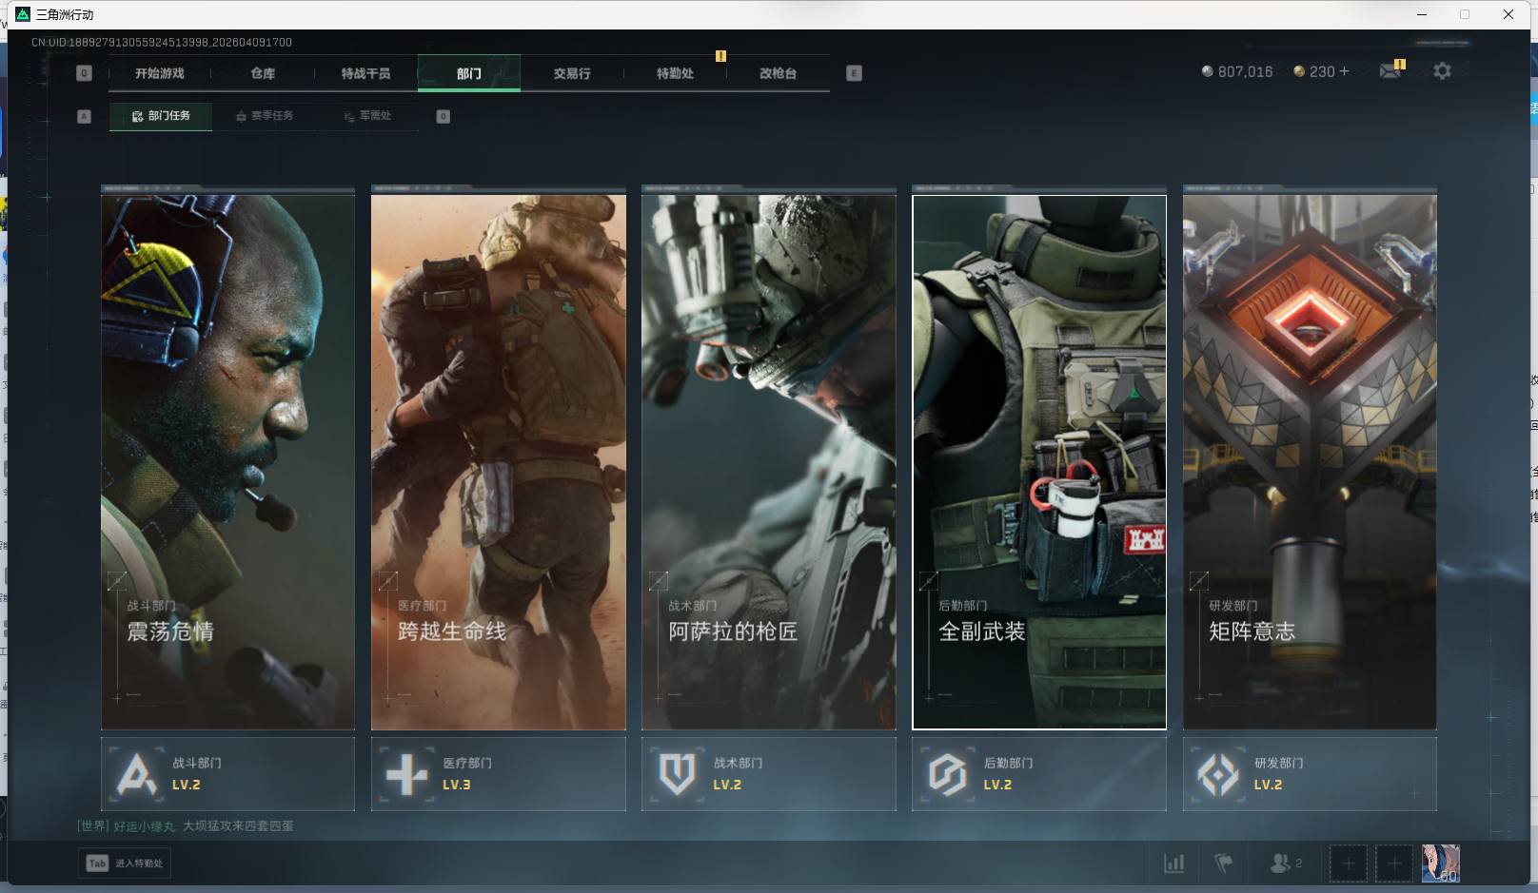Click the 研发部门 diamond emblem icon

pos(1217,774)
